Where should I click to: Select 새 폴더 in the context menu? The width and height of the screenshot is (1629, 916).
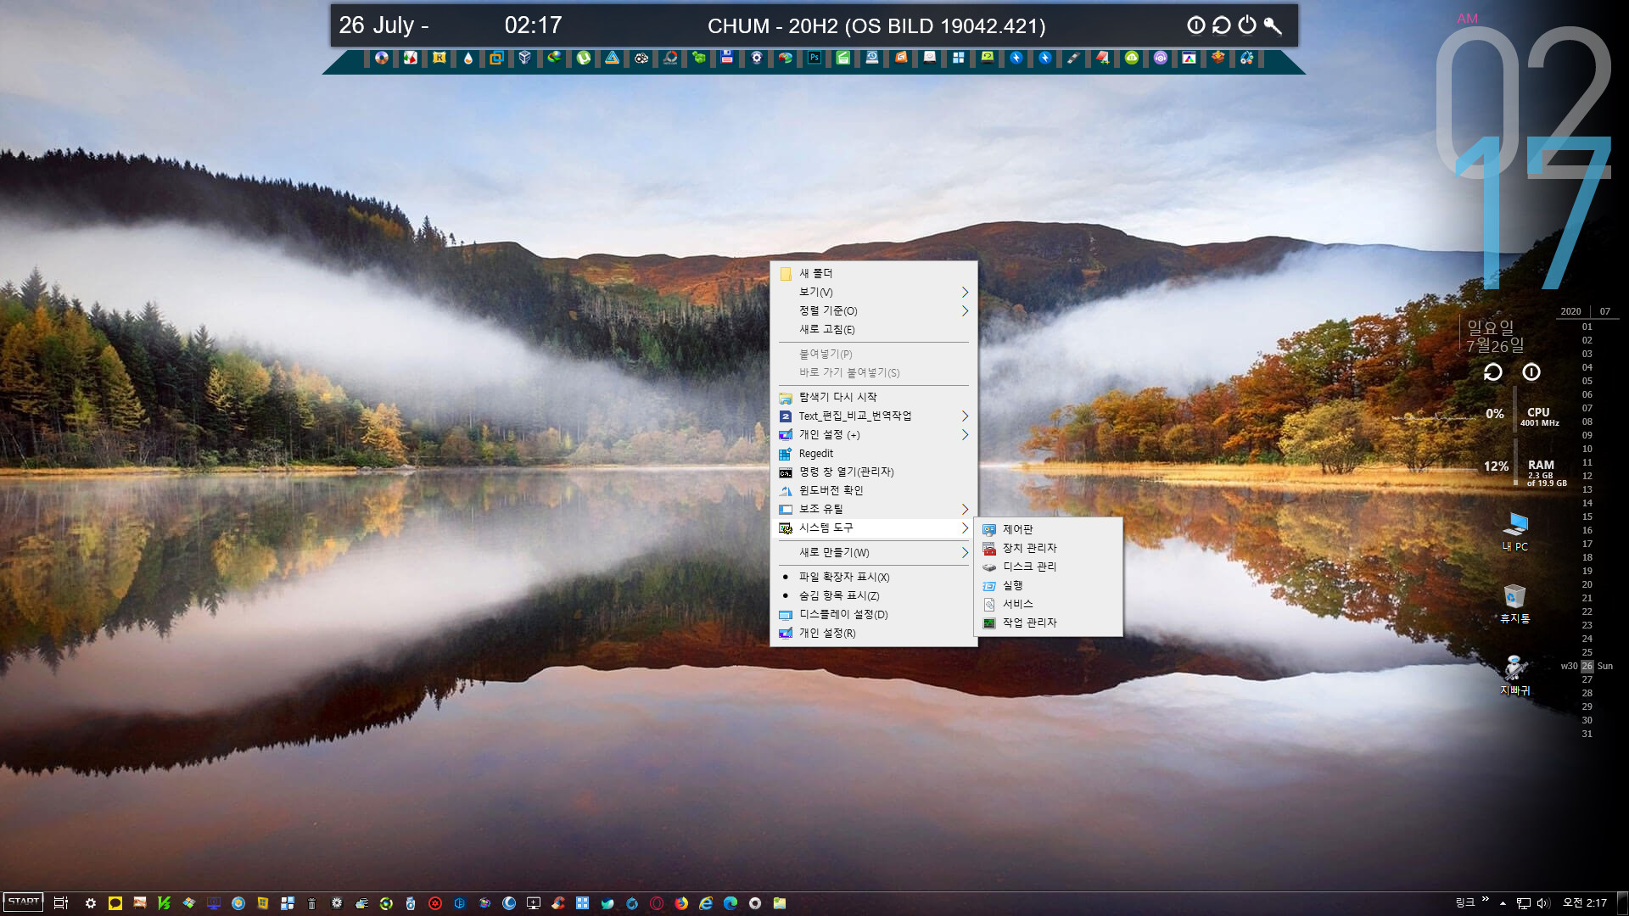click(873, 273)
